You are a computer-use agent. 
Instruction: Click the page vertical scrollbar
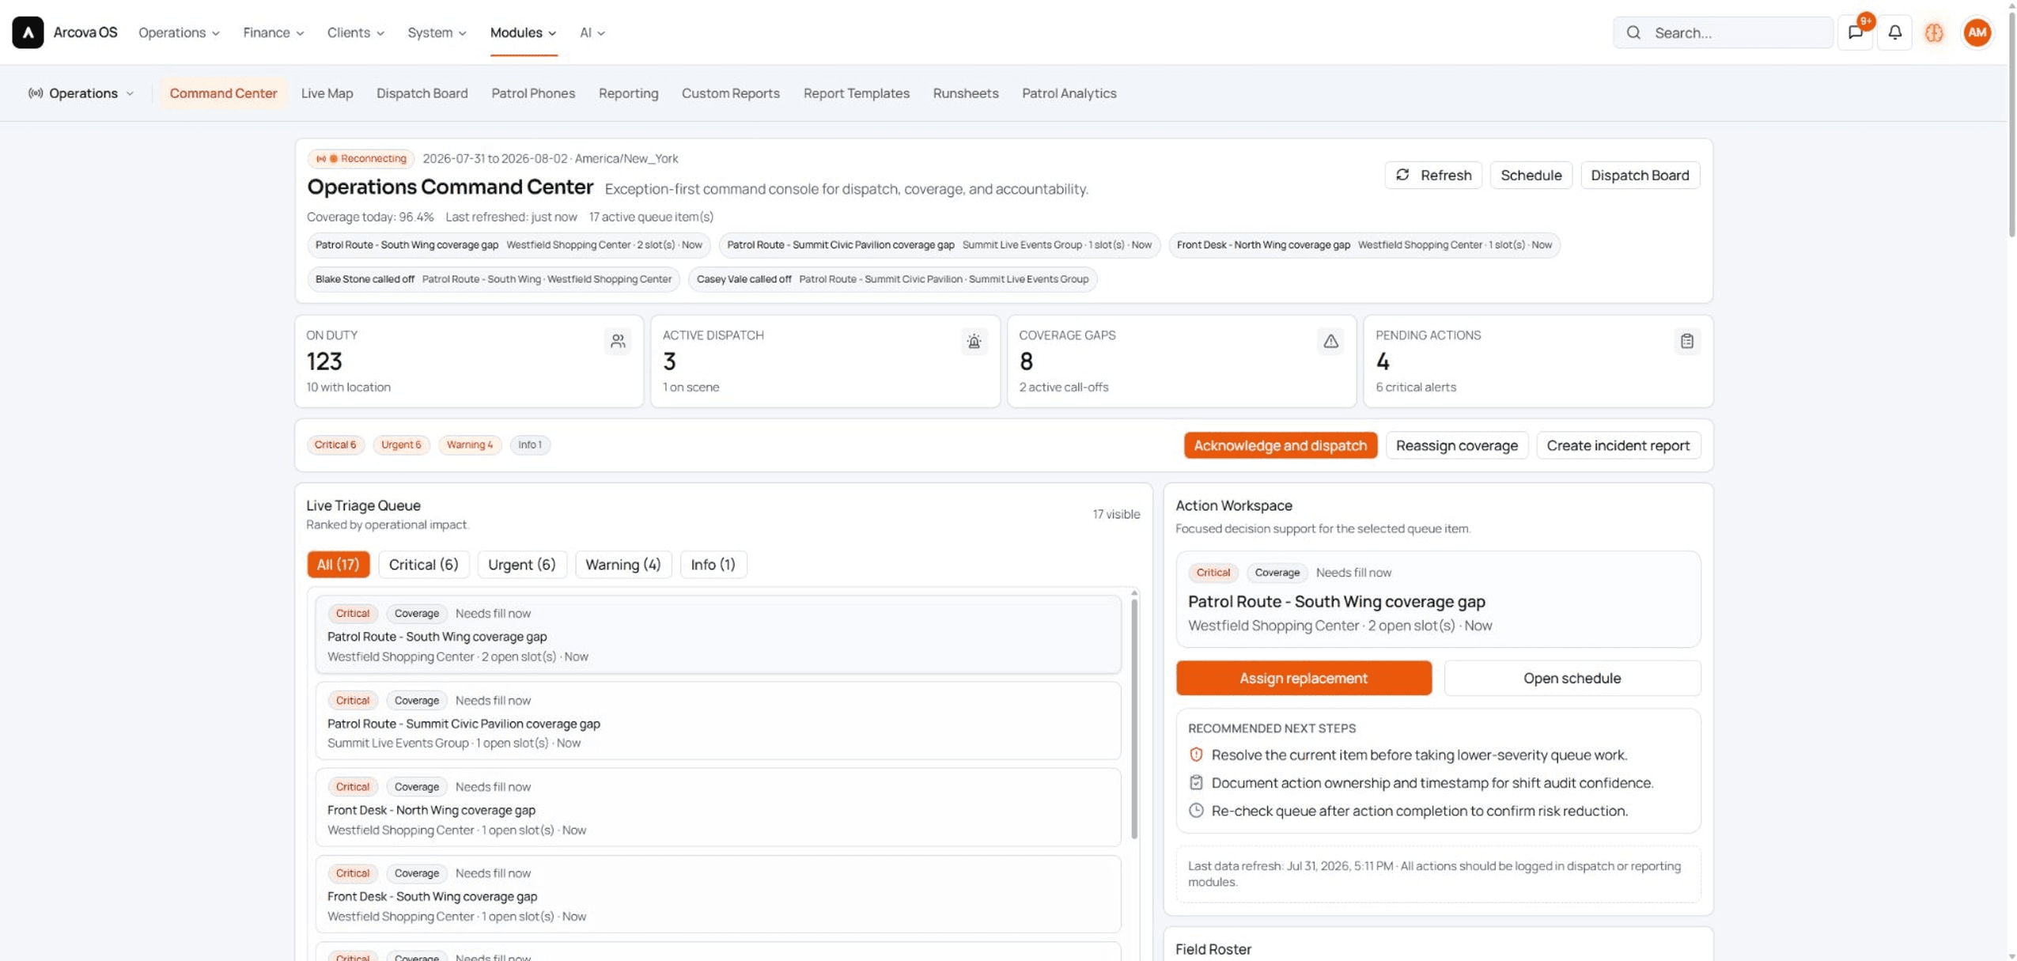coord(2011,124)
